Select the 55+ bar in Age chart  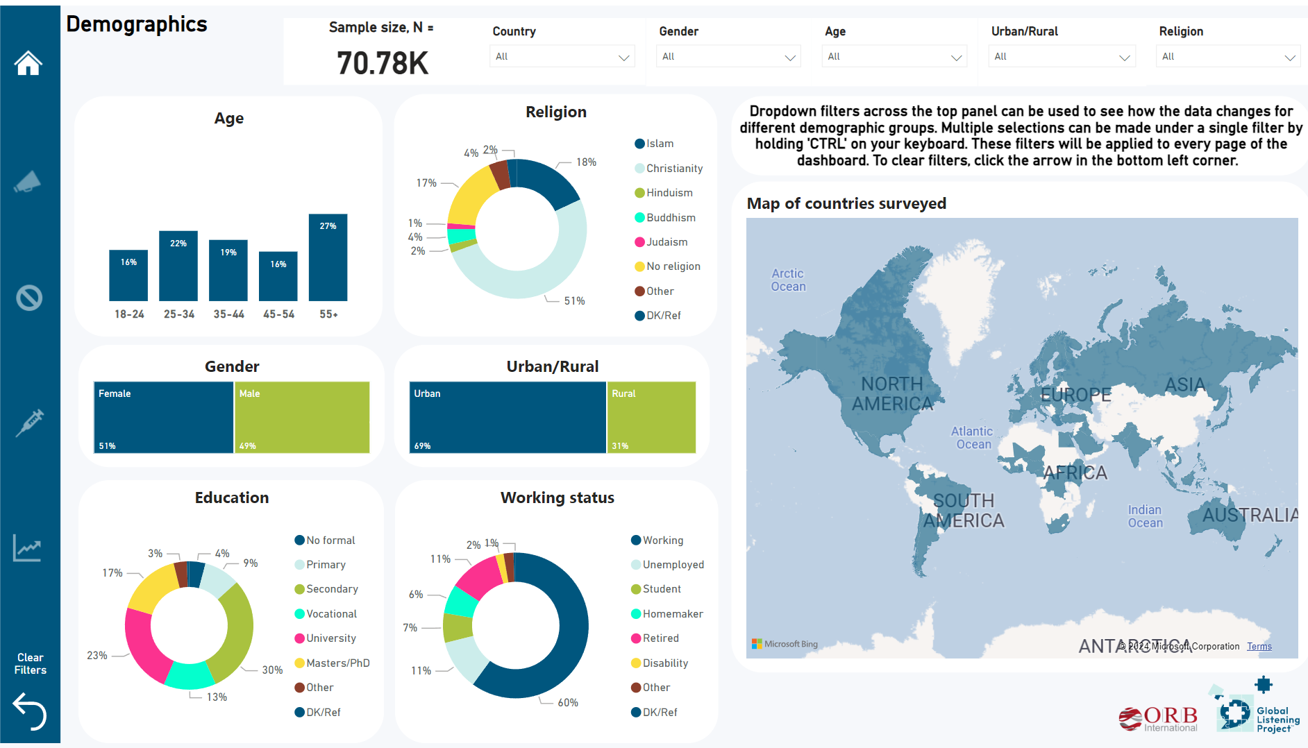coord(328,257)
